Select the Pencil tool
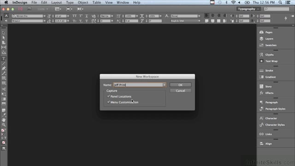 (x=4, y=73)
